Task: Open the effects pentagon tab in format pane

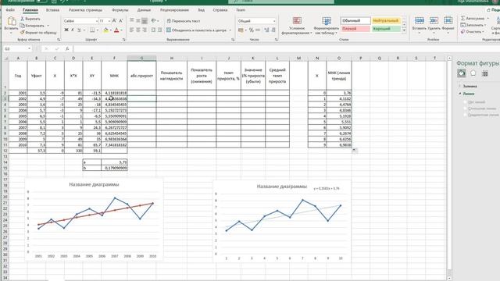Action: 473,73
